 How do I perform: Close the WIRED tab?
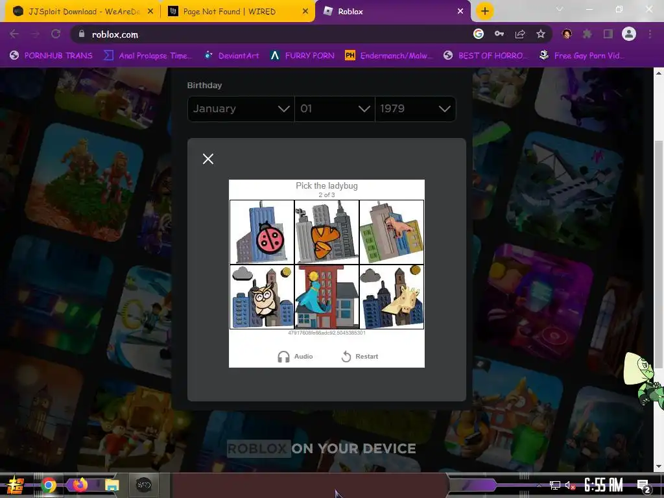coord(305,12)
